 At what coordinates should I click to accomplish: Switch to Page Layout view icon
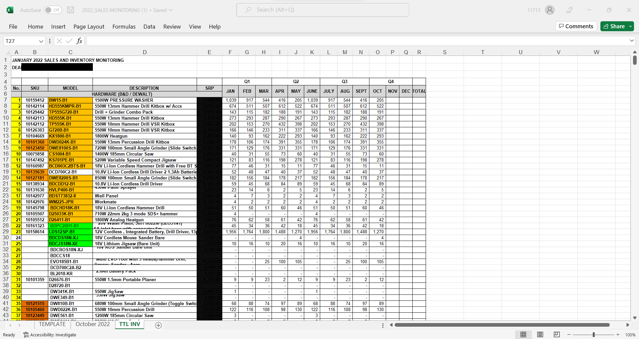(x=540, y=335)
